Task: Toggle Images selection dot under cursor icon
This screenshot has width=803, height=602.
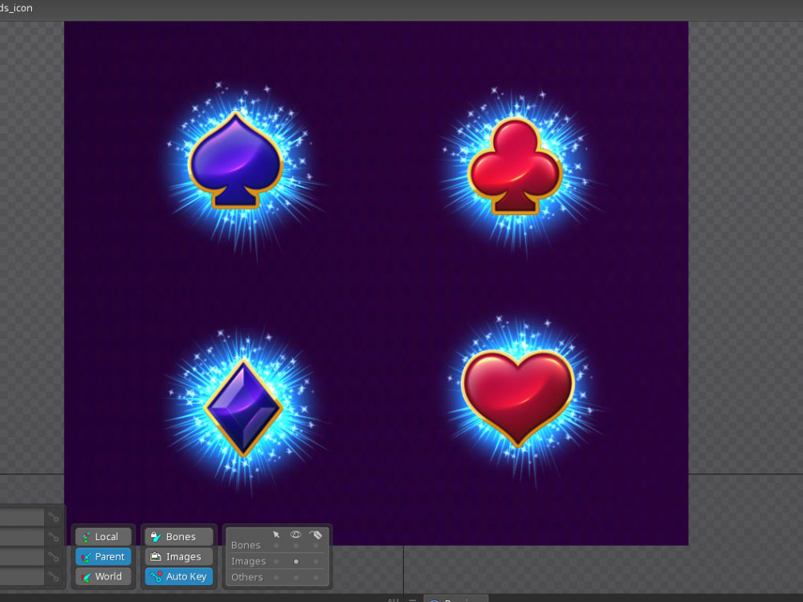Action: (276, 562)
